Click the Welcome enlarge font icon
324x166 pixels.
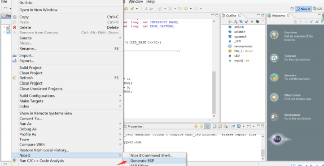pos(317,21)
